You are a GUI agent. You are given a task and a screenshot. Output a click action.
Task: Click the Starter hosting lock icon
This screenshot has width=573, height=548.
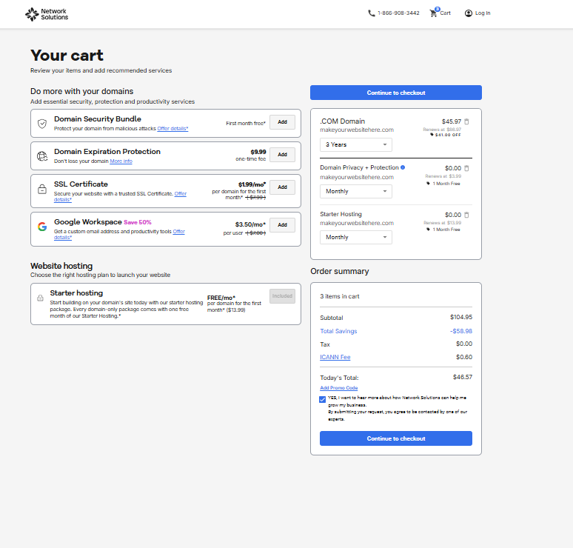coord(41,298)
